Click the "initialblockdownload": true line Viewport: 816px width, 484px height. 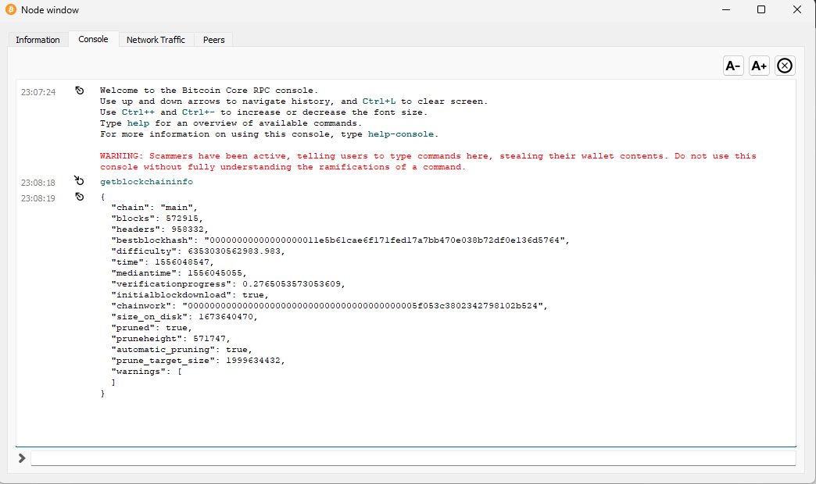coord(190,295)
